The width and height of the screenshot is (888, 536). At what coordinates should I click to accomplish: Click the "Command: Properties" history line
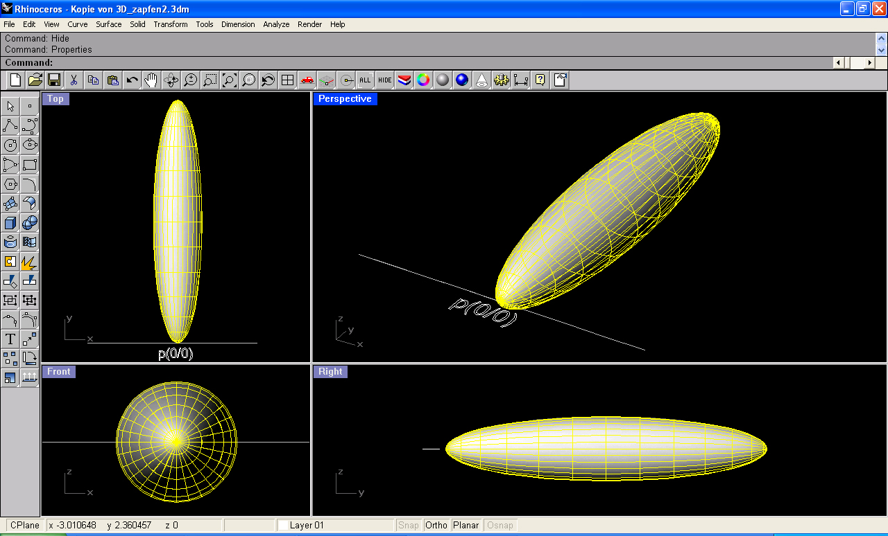coord(49,50)
